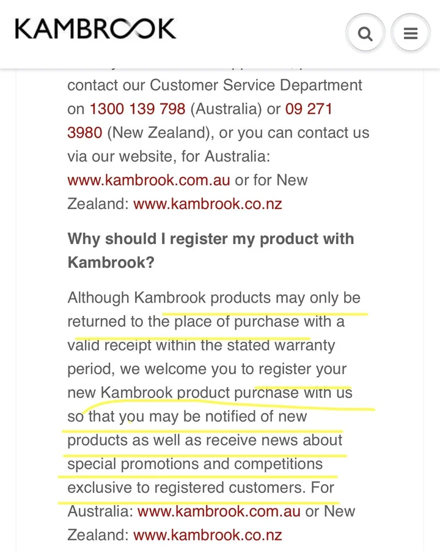Screen dimensions: 440x551
Task: Click the "Customer Service Department" text
Action: click(x=256, y=85)
